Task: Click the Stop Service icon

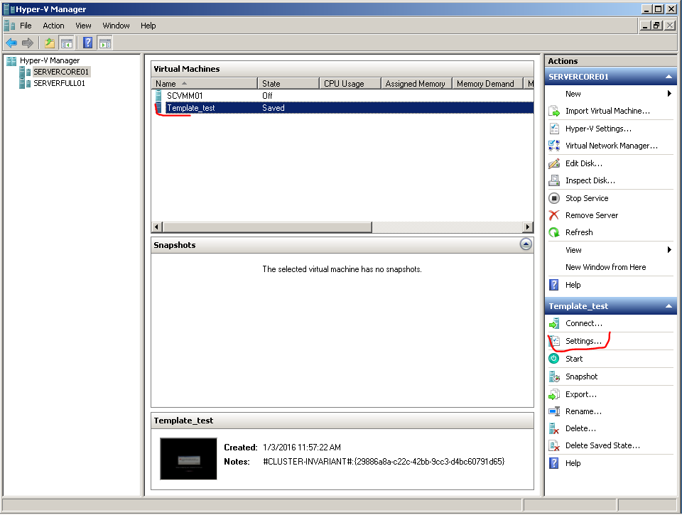Action: click(x=554, y=198)
